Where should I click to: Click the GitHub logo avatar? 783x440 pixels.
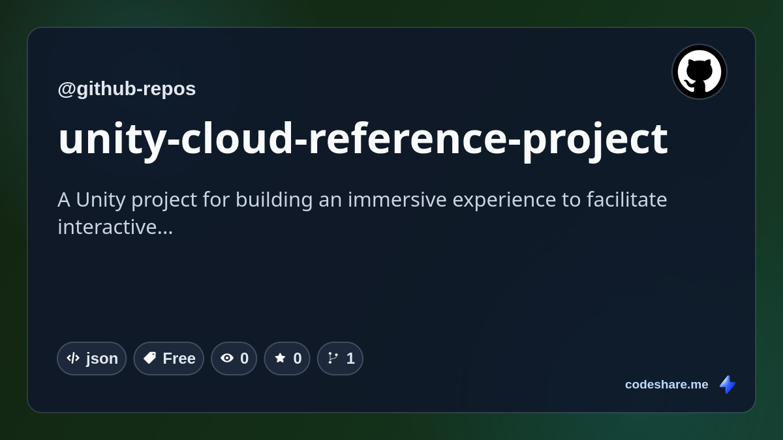[699, 72]
